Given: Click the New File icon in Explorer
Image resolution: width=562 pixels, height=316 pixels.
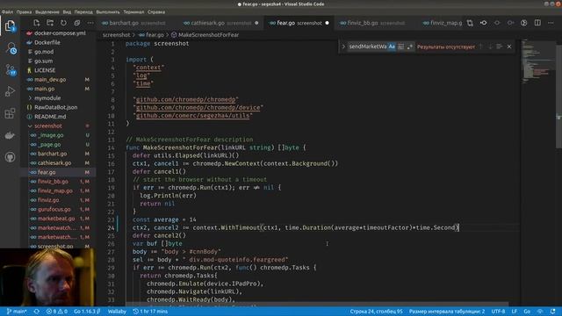Looking at the screenshot, I should point(37,23).
